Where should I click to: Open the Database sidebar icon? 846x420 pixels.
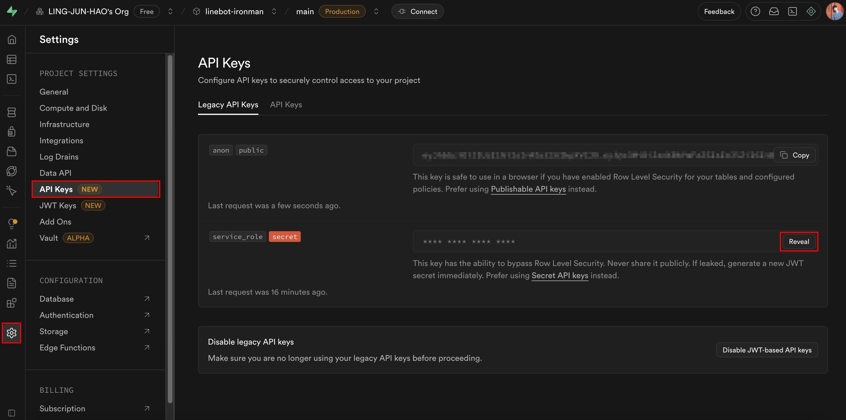pos(12,112)
